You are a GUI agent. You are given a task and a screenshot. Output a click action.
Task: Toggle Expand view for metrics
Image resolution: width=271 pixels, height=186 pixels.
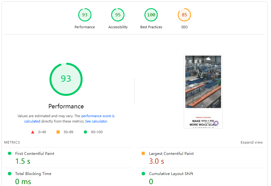coord(252,142)
